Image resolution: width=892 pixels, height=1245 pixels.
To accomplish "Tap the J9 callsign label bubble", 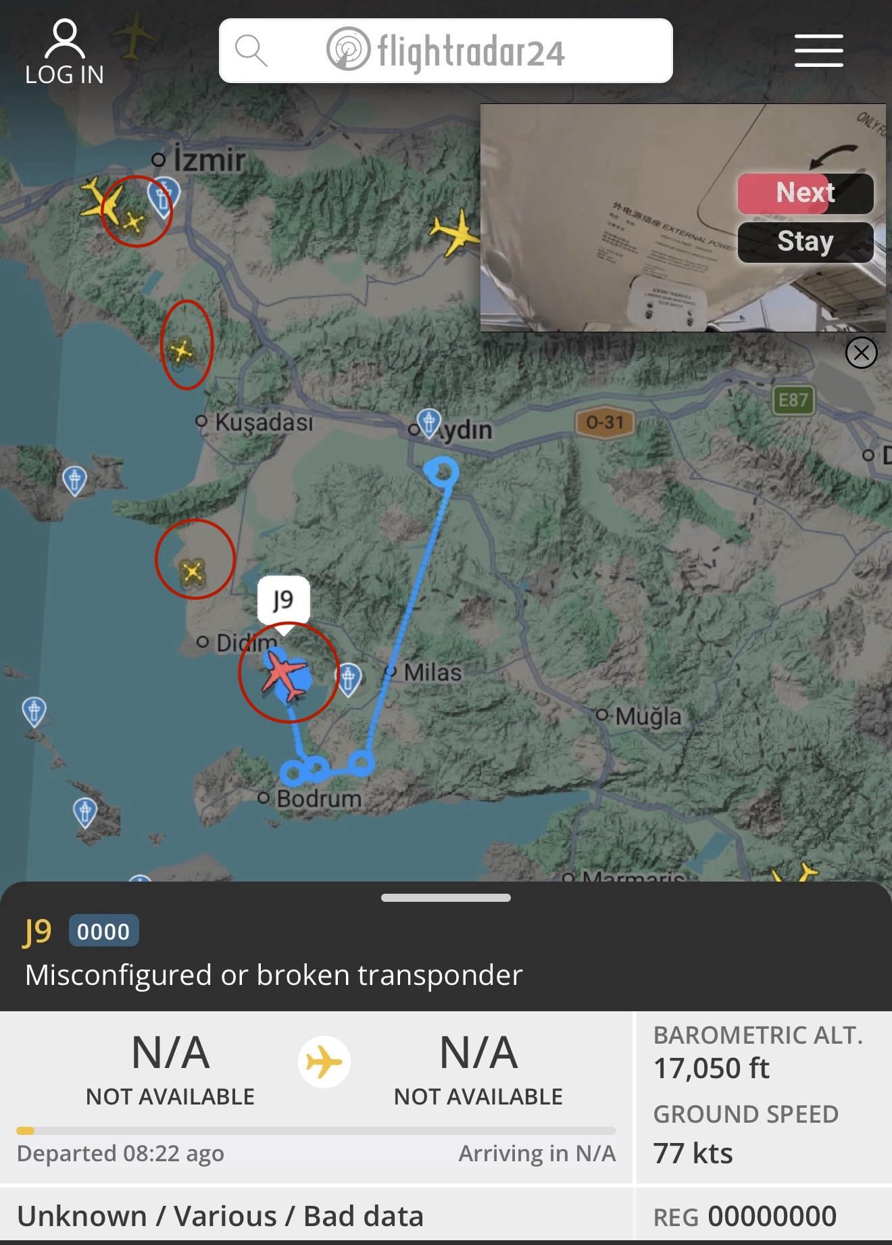I will pos(284,600).
